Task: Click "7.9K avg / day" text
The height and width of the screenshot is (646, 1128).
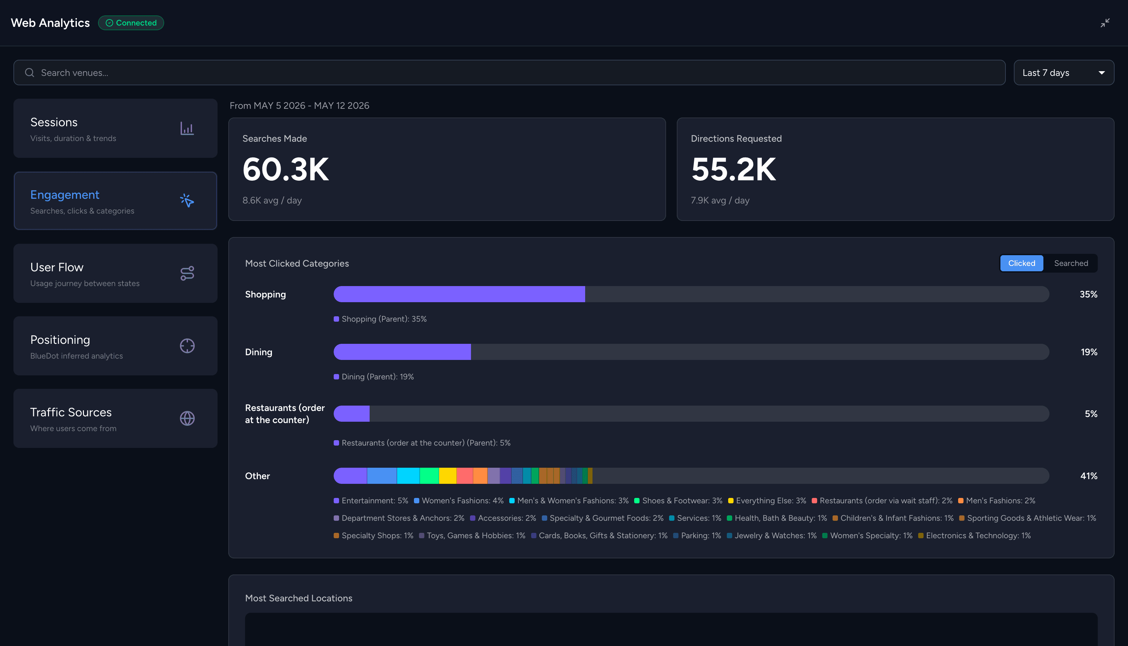Action: 720,200
